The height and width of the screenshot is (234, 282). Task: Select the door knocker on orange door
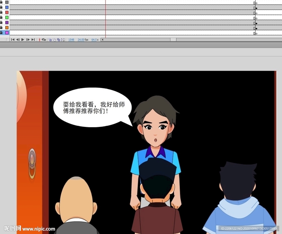point(32,163)
